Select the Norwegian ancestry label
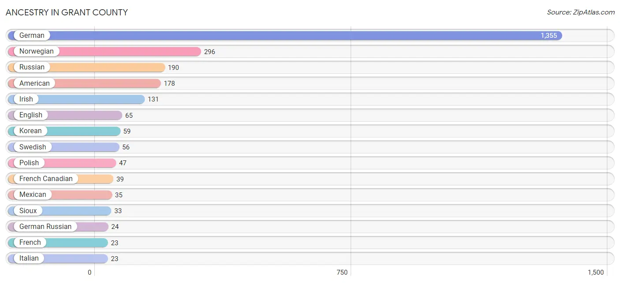 [37, 51]
